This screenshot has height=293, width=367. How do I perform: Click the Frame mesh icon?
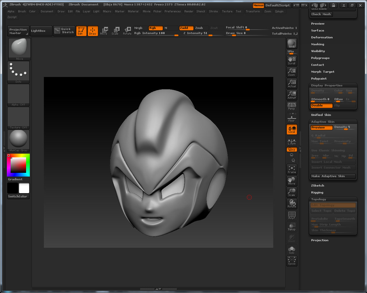click(292, 169)
